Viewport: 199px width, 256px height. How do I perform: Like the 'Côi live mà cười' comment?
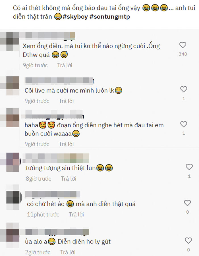click(x=183, y=89)
